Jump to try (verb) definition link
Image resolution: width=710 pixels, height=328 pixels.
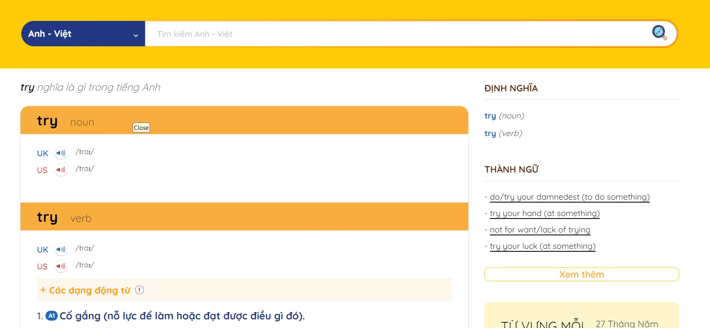click(503, 133)
